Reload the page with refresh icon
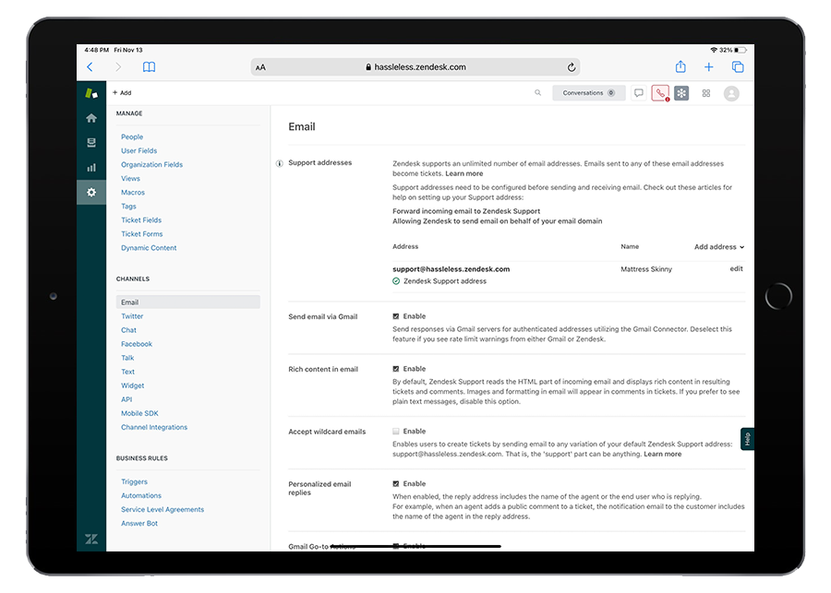 (x=571, y=67)
